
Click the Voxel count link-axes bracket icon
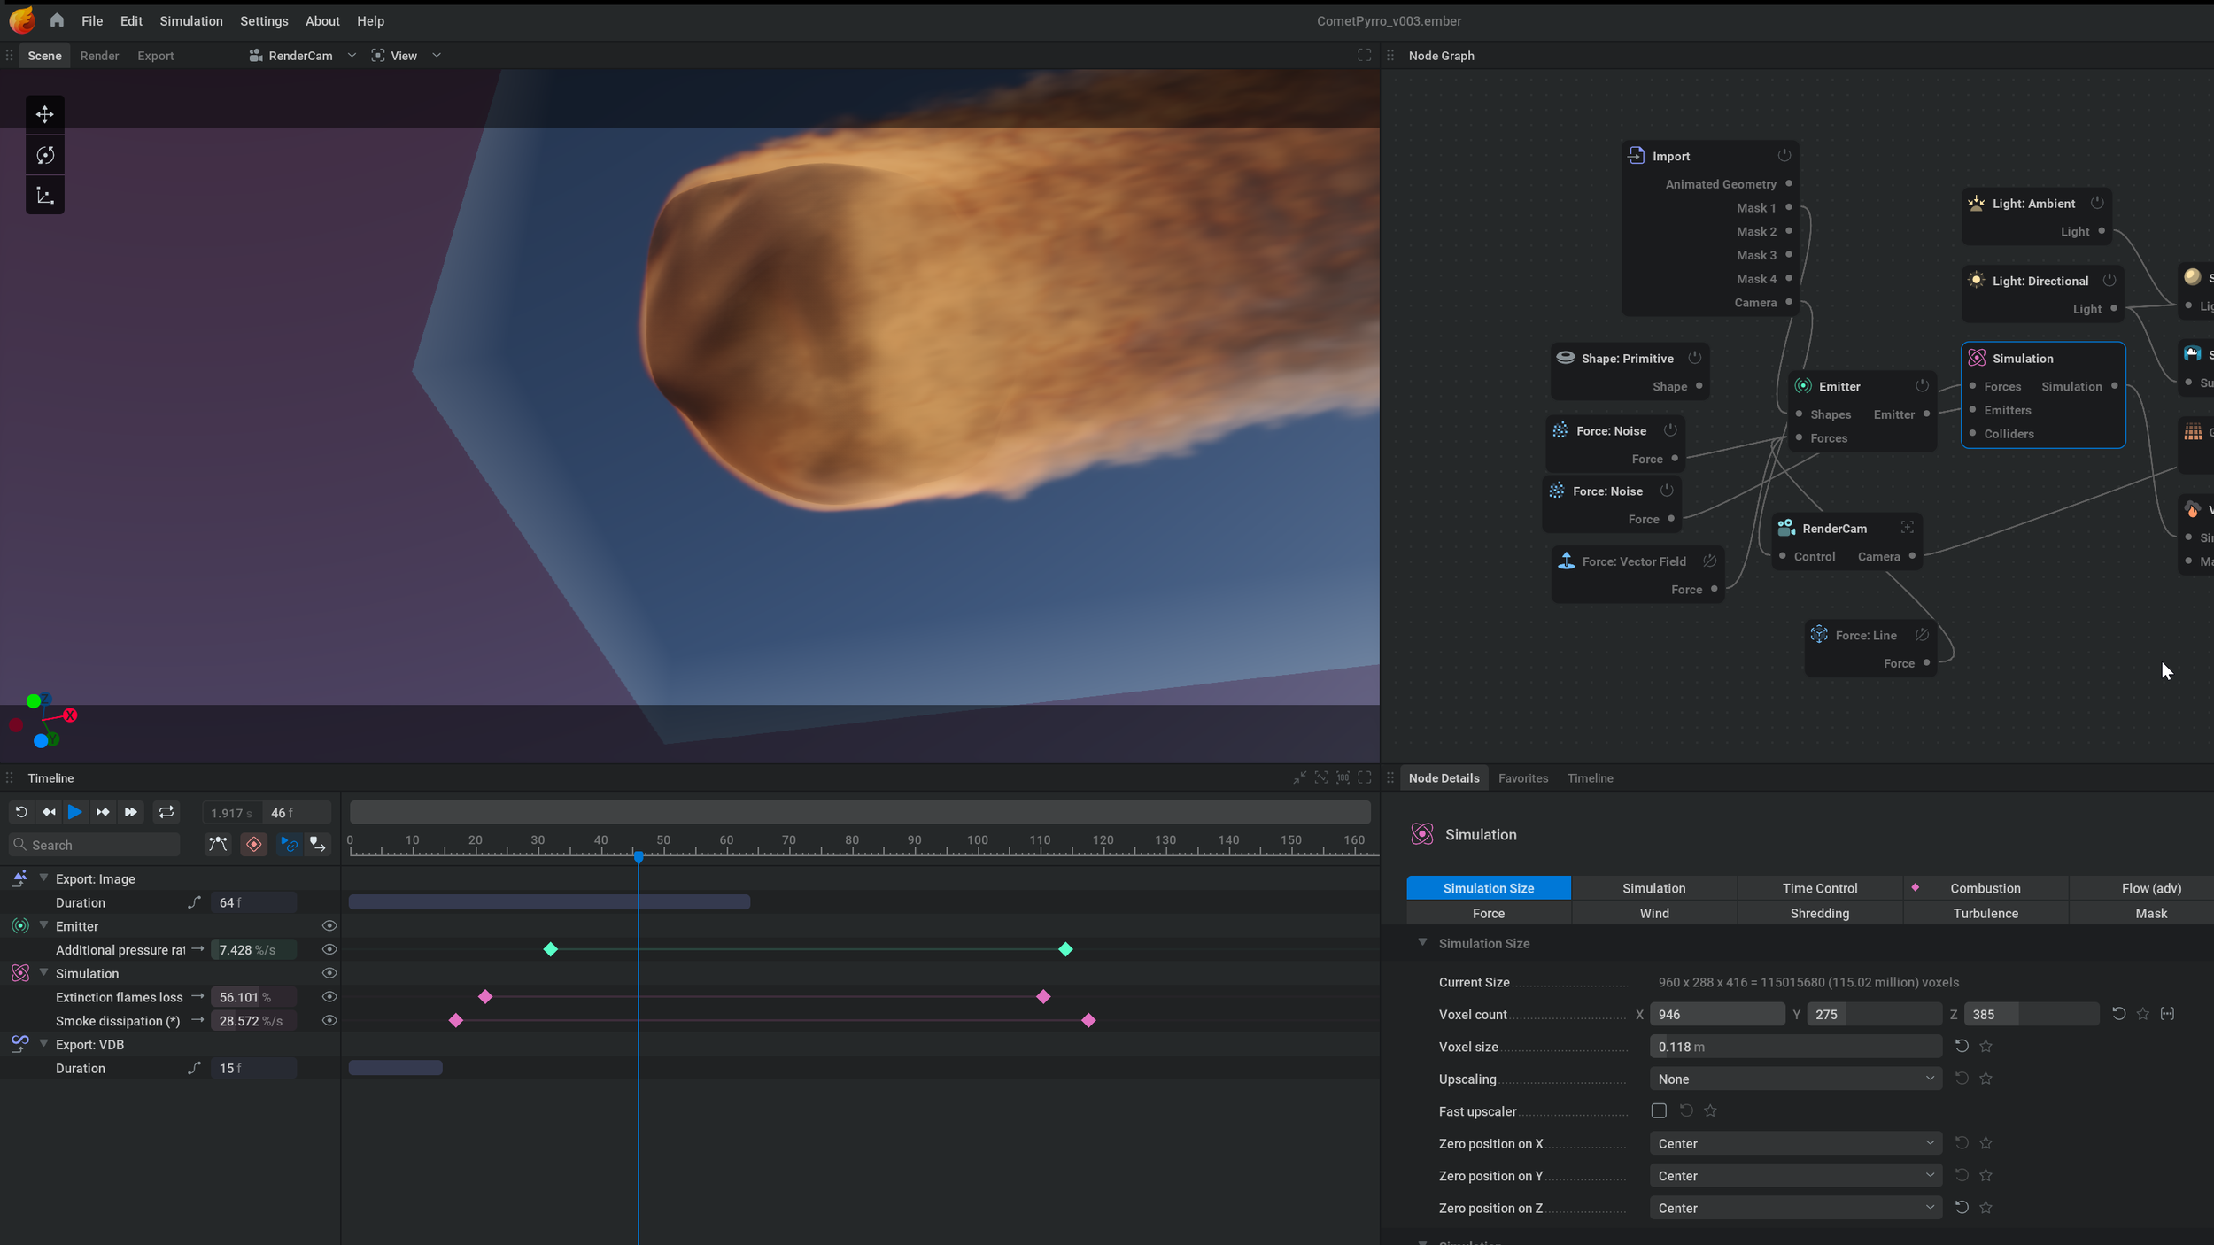click(2167, 1014)
